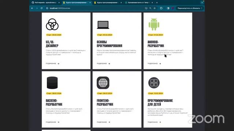Click the green Android robot icon
Screen dimensions: 234x131
click(x=154, y=24)
